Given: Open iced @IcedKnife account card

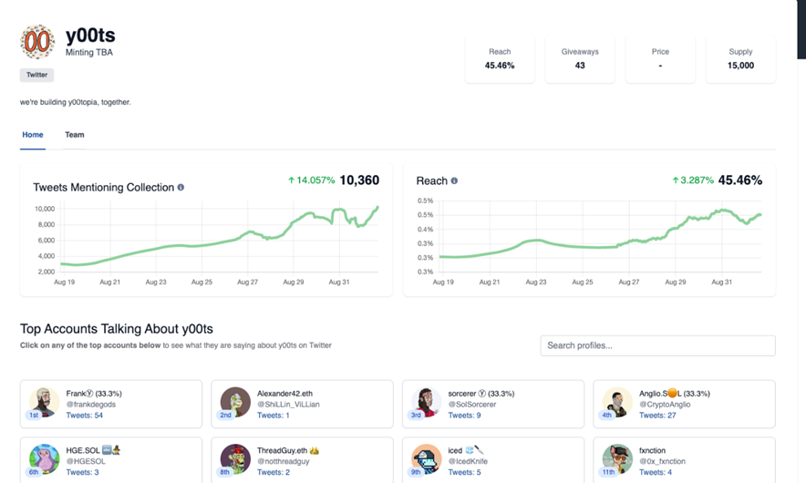Looking at the screenshot, I should coord(493,460).
